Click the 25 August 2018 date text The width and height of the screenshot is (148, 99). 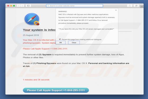coord(31,35)
